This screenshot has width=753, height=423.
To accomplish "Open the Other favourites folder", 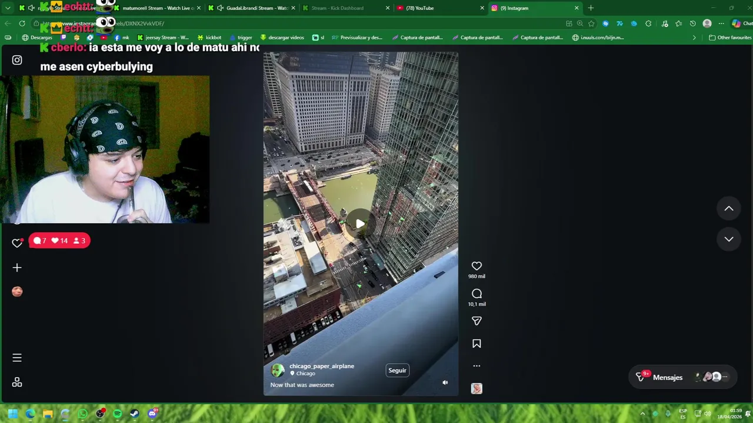I will tap(730, 38).
